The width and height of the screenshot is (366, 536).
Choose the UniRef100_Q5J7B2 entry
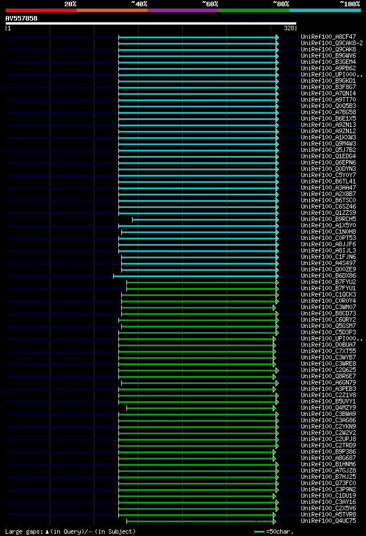[328, 150]
